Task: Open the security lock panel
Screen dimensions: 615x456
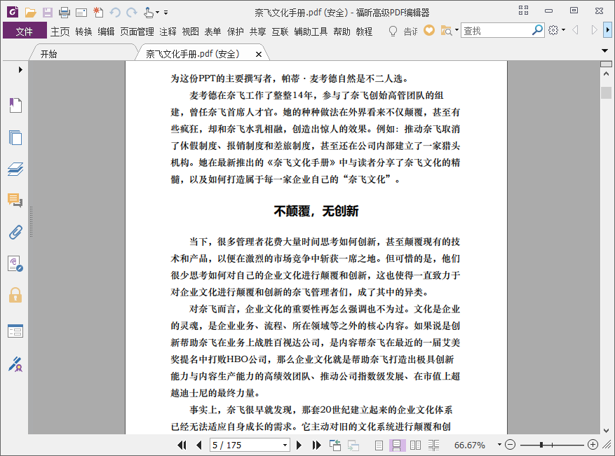Action: (x=15, y=295)
